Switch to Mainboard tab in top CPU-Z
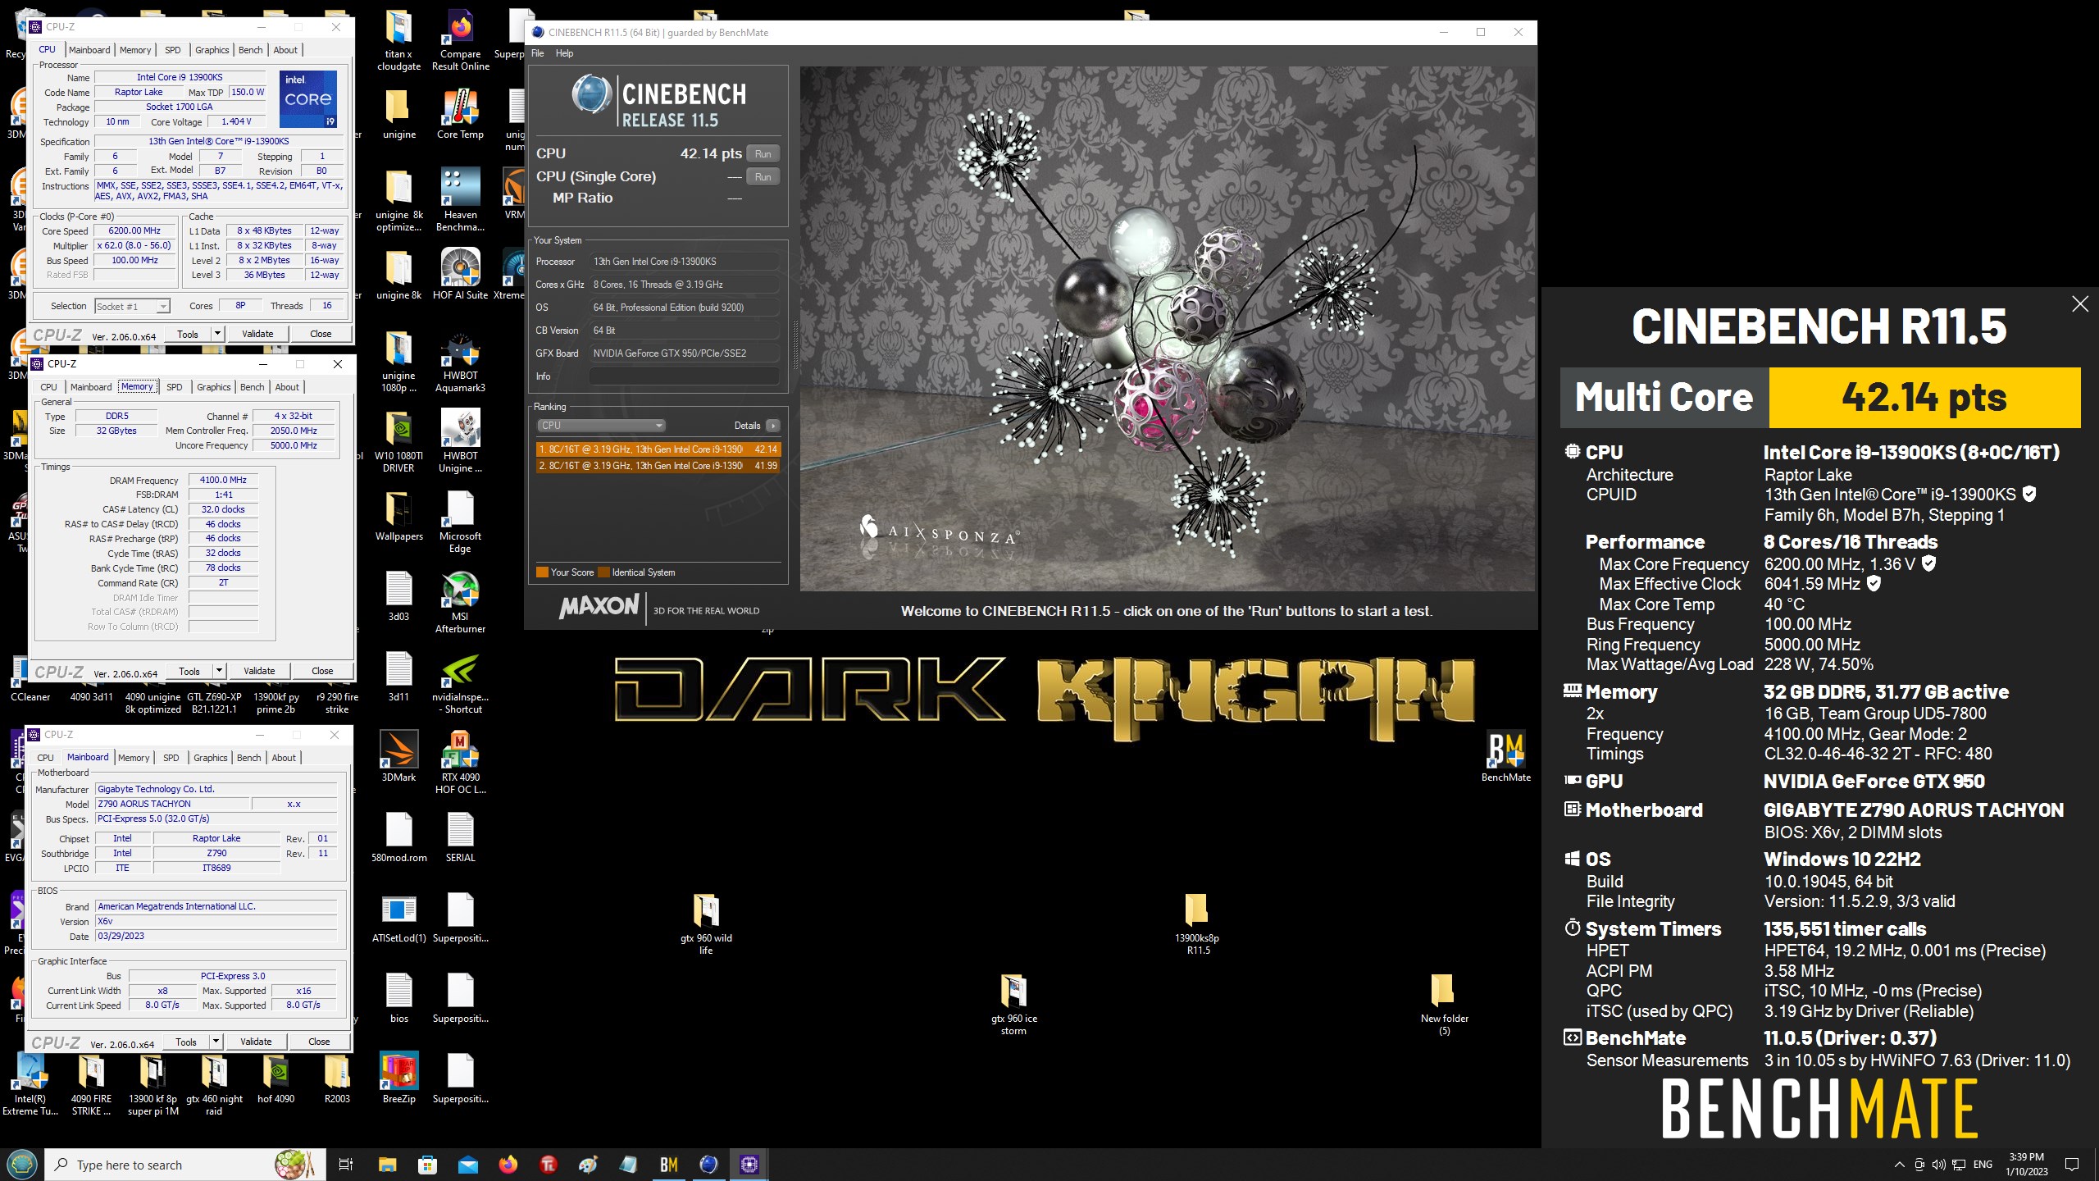 point(89,50)
